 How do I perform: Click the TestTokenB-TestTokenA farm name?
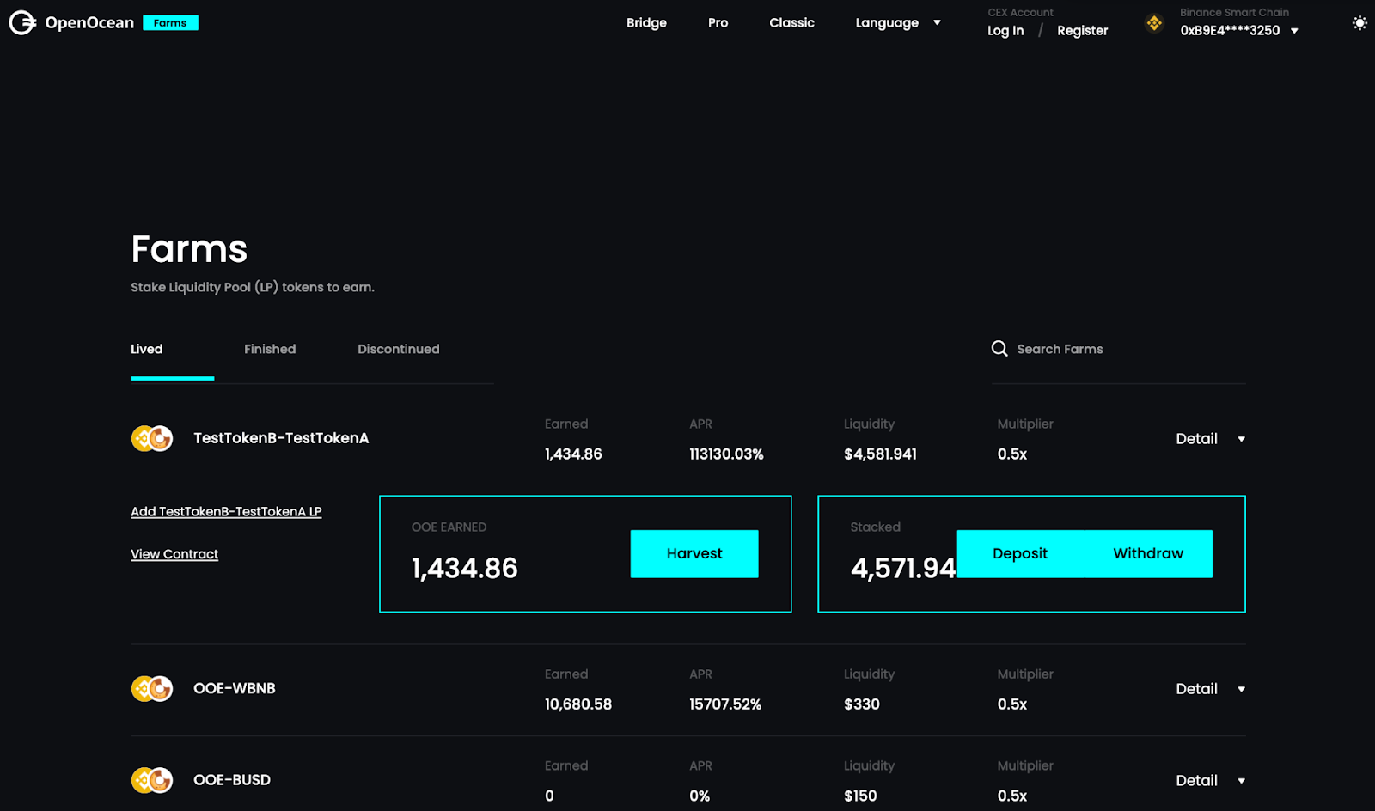(x=281, y=438)
